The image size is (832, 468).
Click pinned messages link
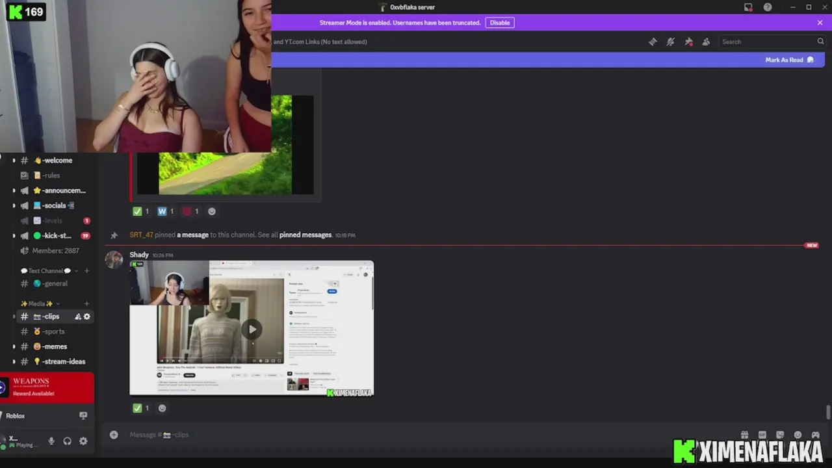coord(305,235)
